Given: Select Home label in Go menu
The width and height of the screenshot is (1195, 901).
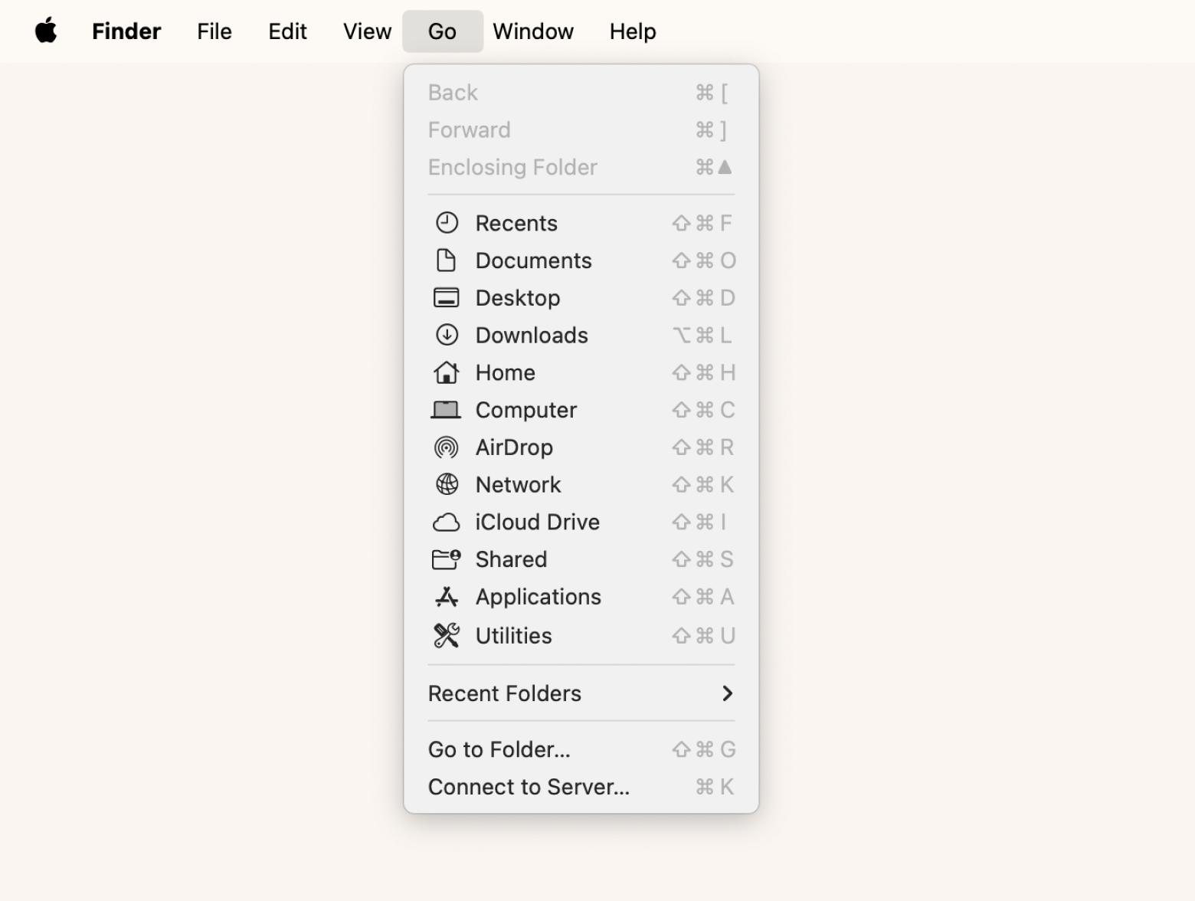Looking at the screenshot, I should coord(506,372).
